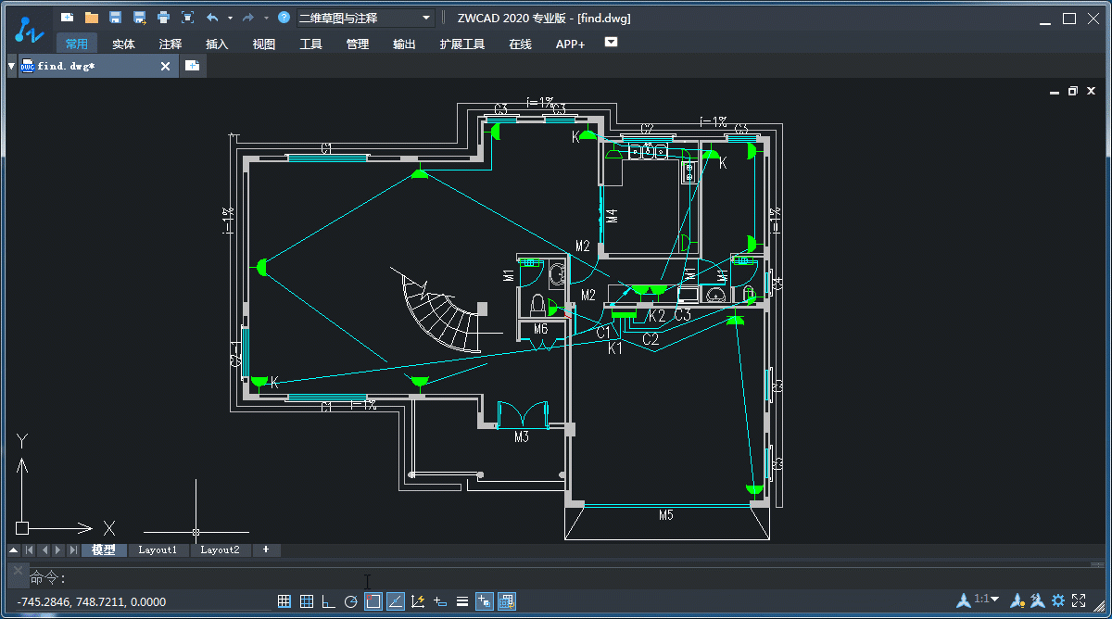Open a file with the folder icon
The height and width of the screenshot is (619, 1112).
91,18
